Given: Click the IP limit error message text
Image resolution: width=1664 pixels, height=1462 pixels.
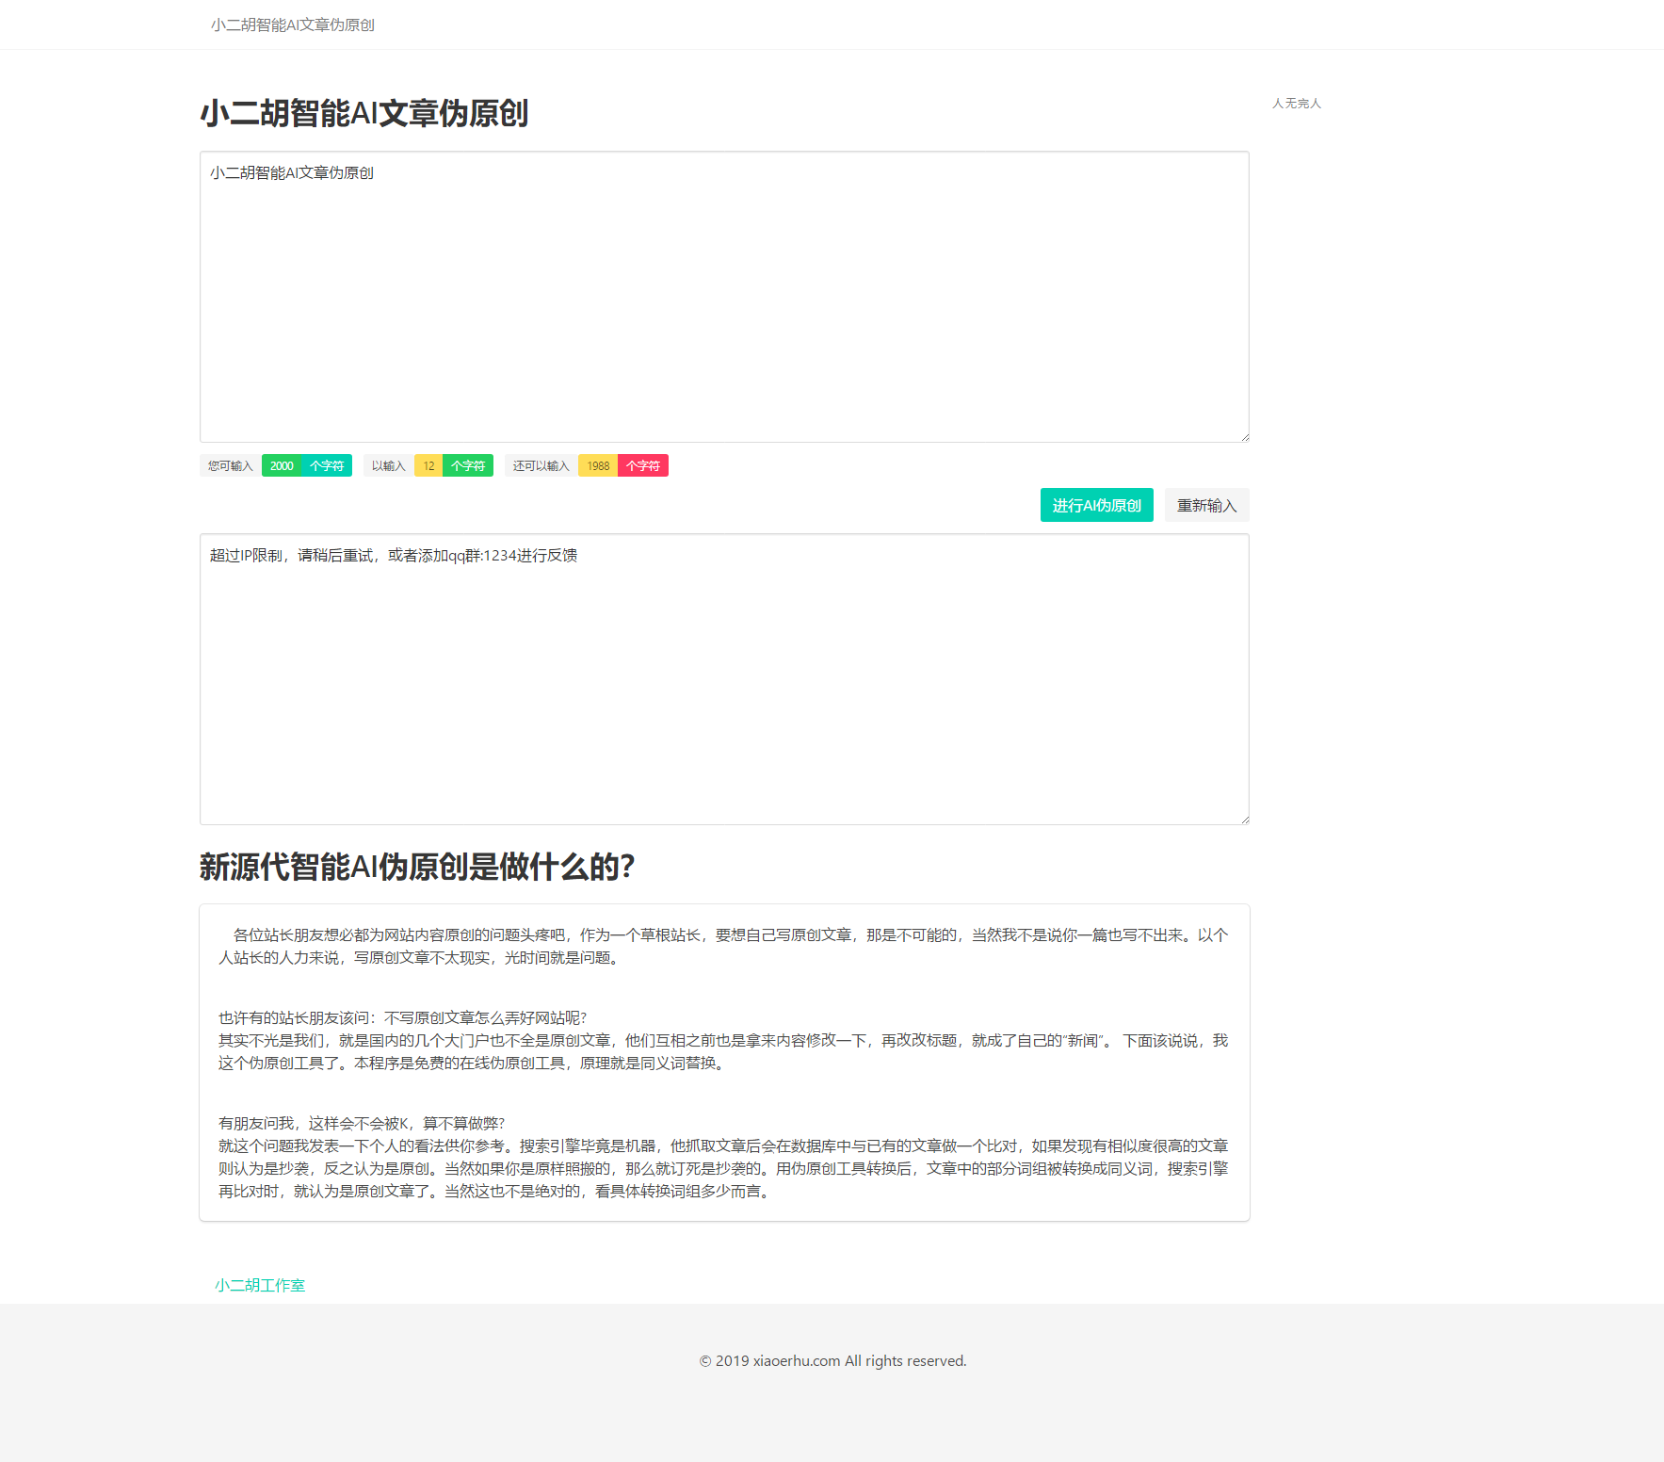Looking at the screenshot, I should pos(393,556).
